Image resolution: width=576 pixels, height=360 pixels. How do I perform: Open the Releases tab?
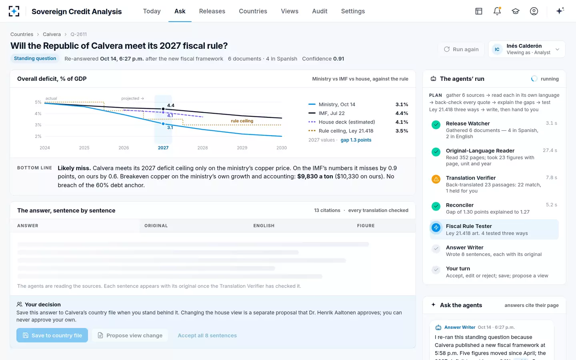(x=212, y=11)
